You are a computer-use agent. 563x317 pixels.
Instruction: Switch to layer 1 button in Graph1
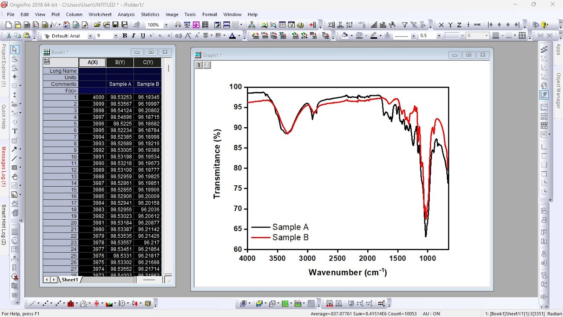click(x=199, y=65)
